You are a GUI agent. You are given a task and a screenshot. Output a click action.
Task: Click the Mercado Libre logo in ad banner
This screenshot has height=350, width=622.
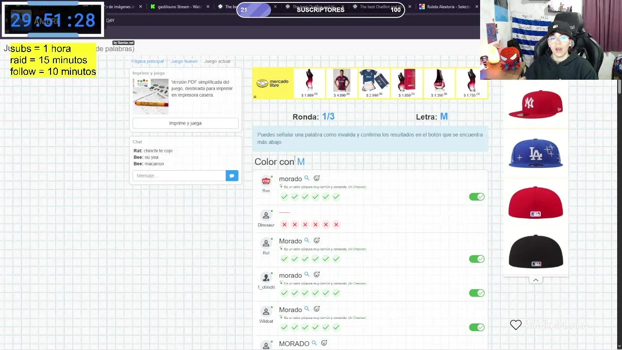(x=273, y=83)
